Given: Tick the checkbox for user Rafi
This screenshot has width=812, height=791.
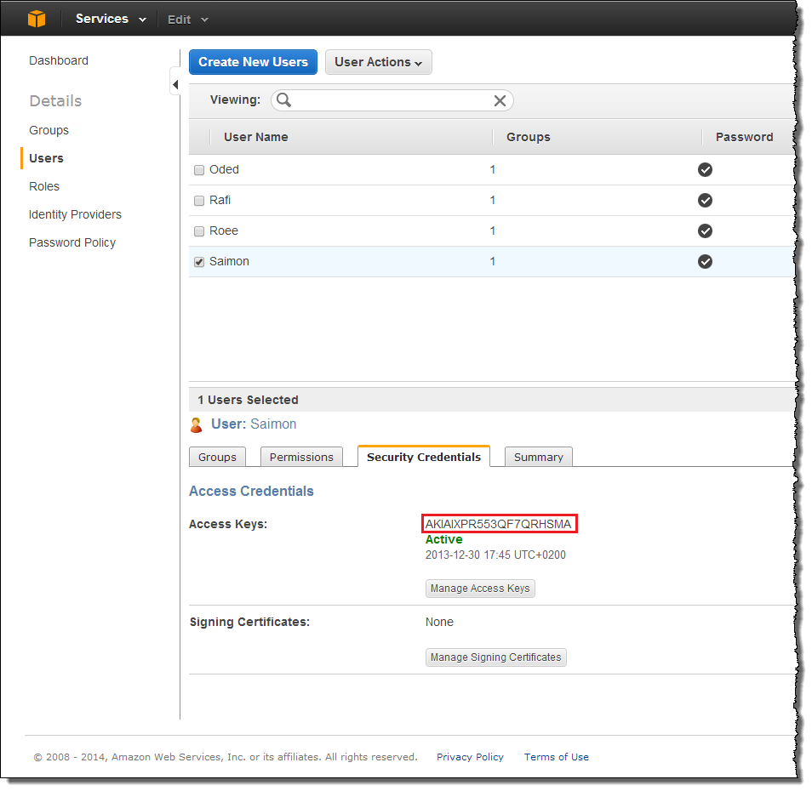Looking at the screenshot, I should [x=199, y=201].
